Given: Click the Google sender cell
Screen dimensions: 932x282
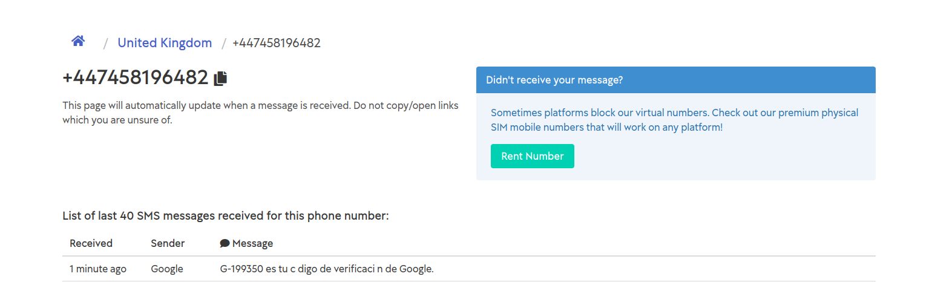Looking at the screenshot, I should coord(167,269).
